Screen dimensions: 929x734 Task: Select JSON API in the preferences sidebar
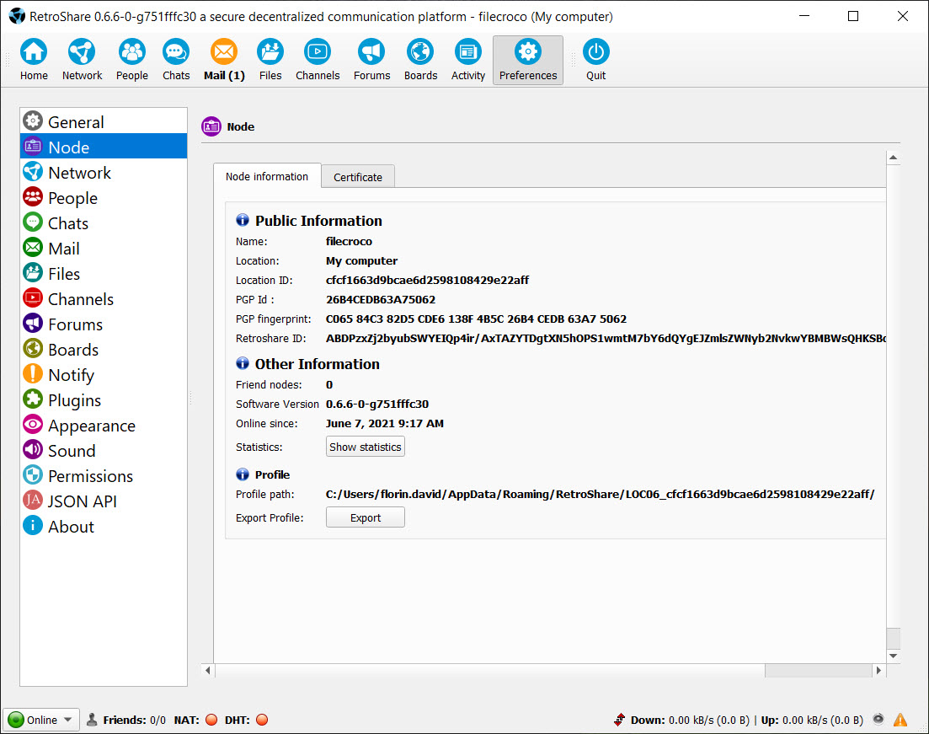coord(104,501)
